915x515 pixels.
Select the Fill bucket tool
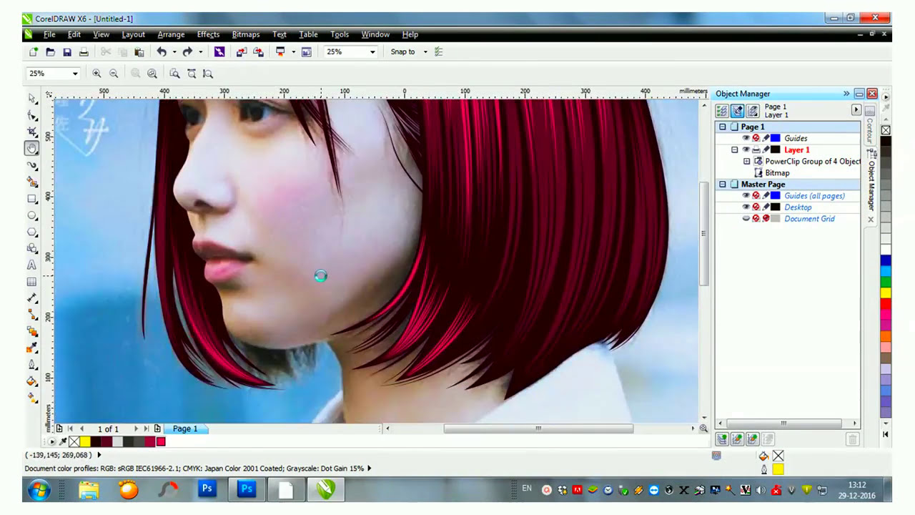tap(32, 381)
